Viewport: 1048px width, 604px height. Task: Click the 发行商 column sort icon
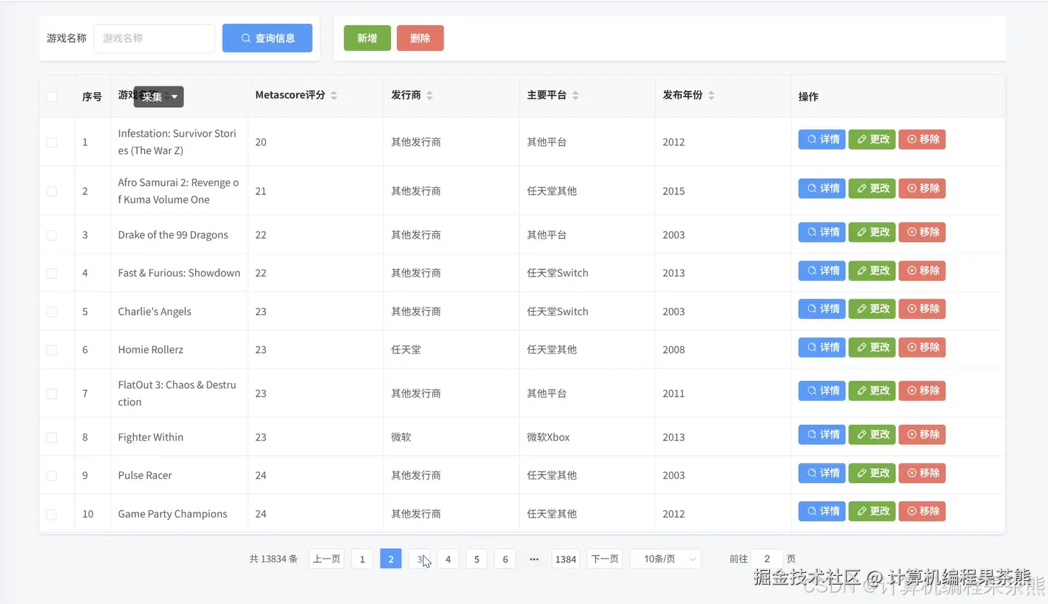pyautogui.click(x=430, y=94)
